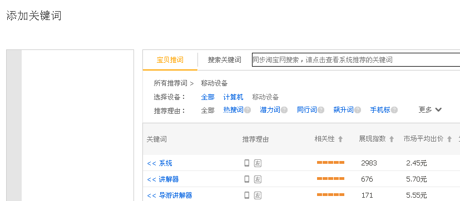Click the 添加关键词 page title
The image size is (460, 201).
34,16
